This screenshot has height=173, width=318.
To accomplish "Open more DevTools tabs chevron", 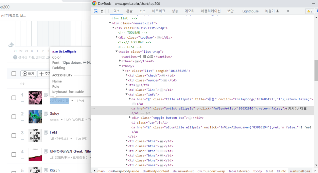I will [288, 11].
